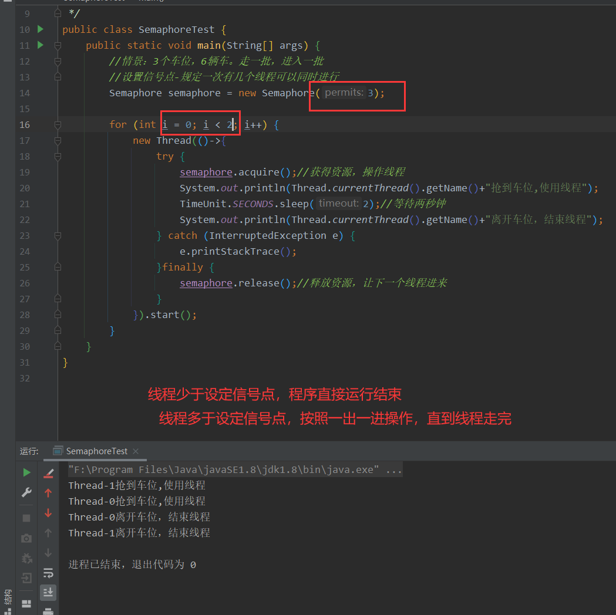Image resolution: width=616 pixels, height=615 pixels.
Task: Click console line Thread-0离开车位,结束线程
Action: point(139,517)
